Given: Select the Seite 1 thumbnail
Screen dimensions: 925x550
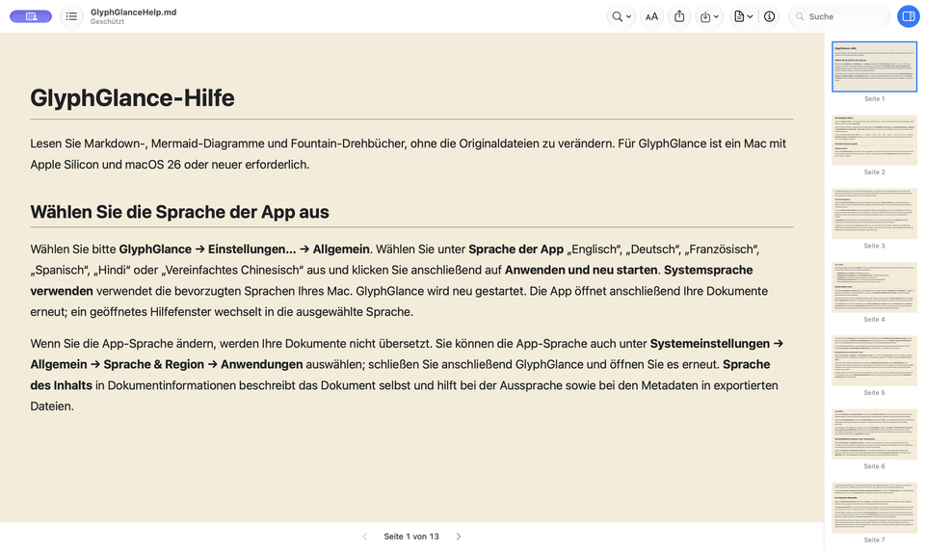Looking at the screenshot, I should pos(874,66).
